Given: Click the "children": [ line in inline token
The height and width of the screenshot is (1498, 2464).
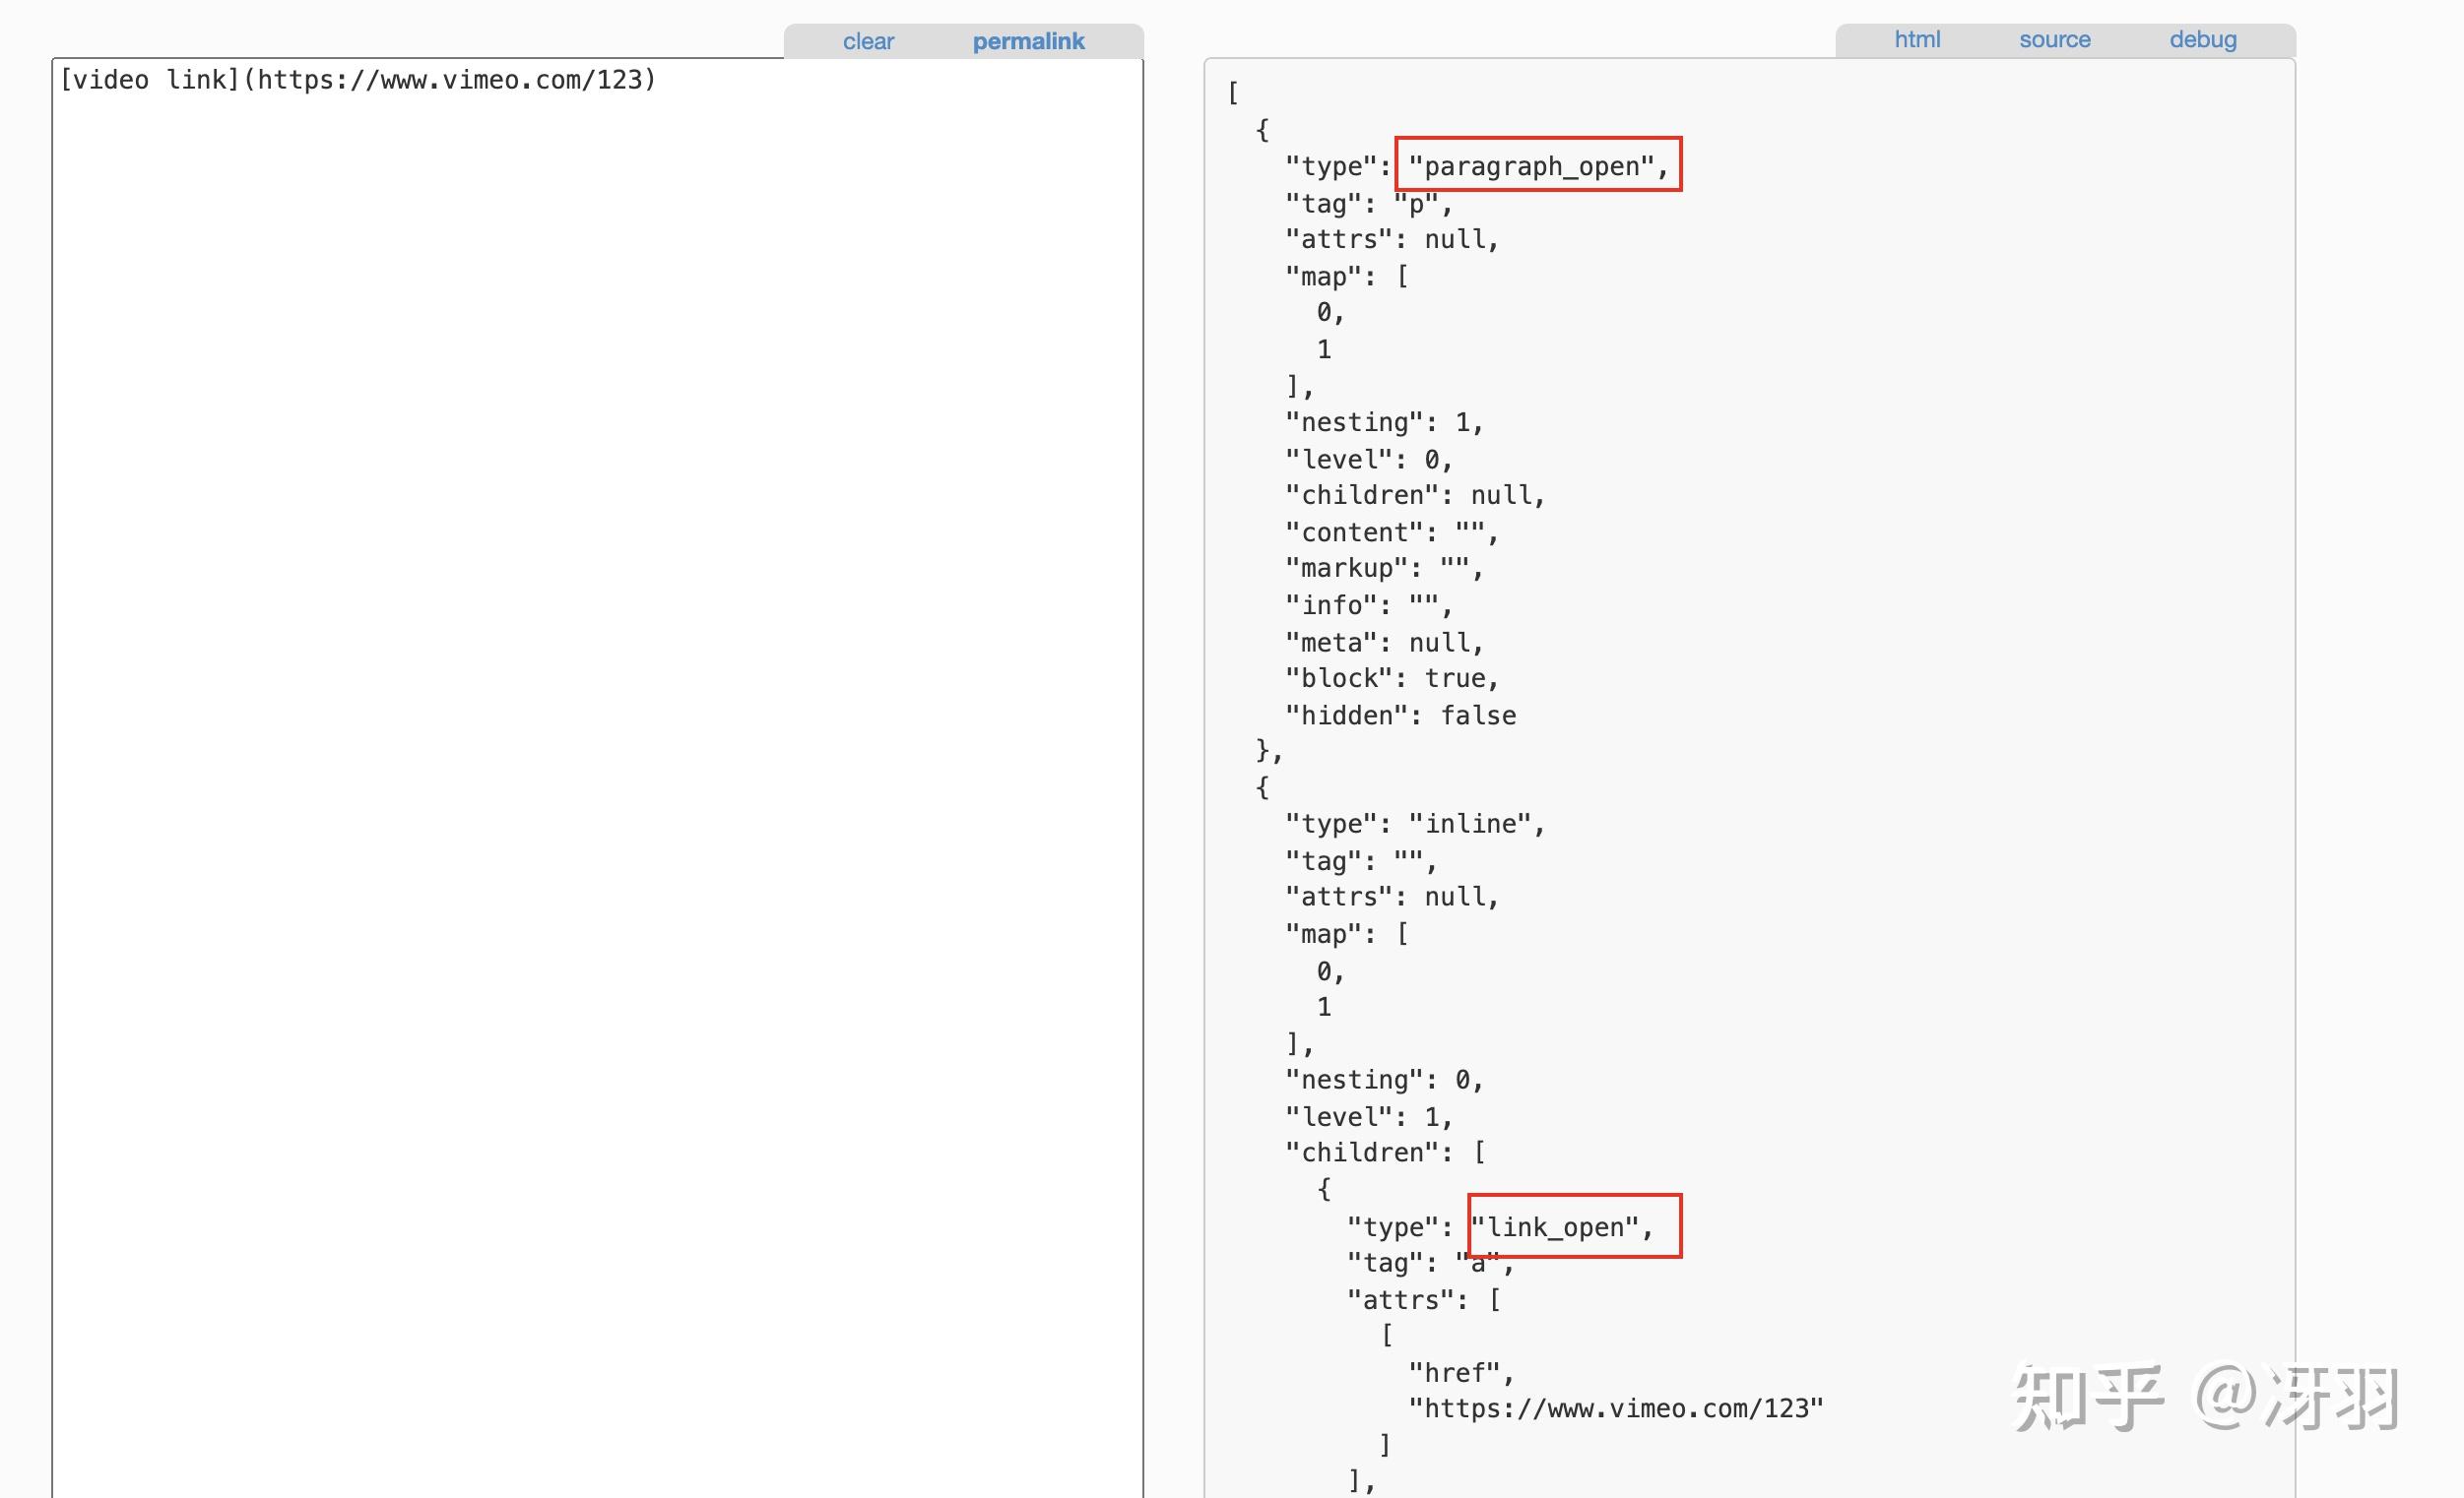Looking at the screenshot, I should [1385, 1153].
